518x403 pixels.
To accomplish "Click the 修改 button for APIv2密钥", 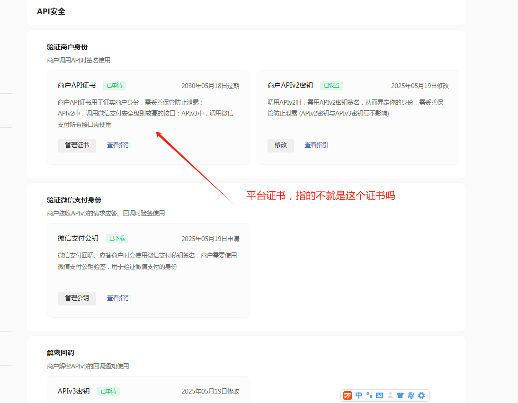I will (280, 145).
